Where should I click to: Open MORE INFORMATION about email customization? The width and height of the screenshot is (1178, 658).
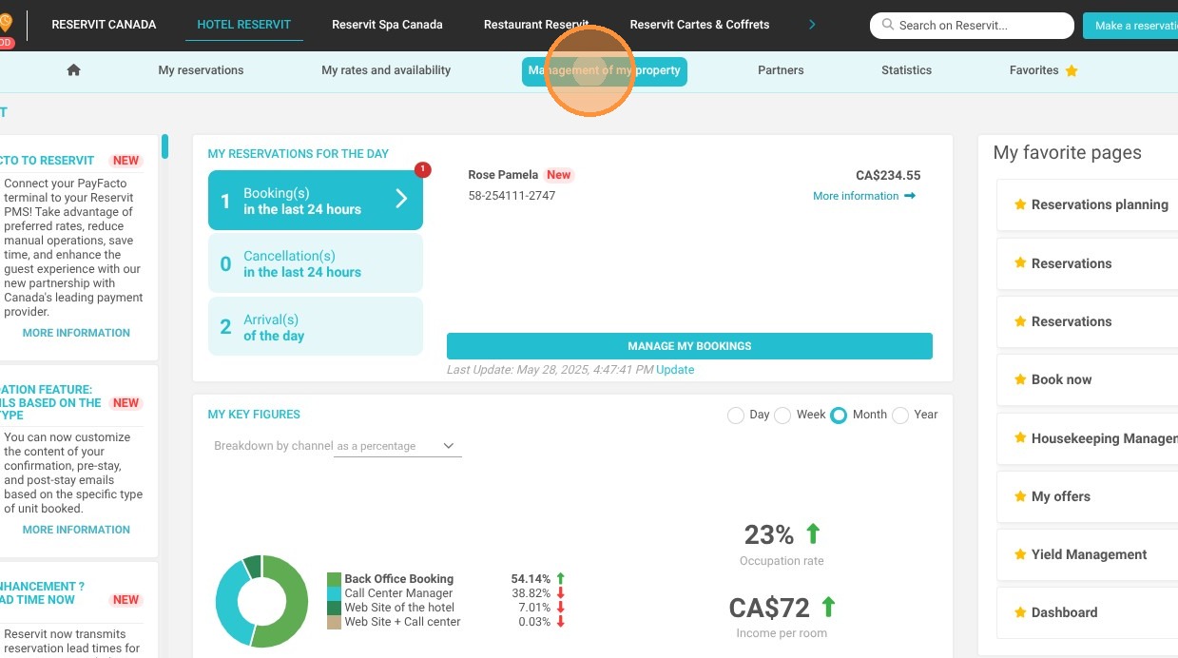coord(76,530)
